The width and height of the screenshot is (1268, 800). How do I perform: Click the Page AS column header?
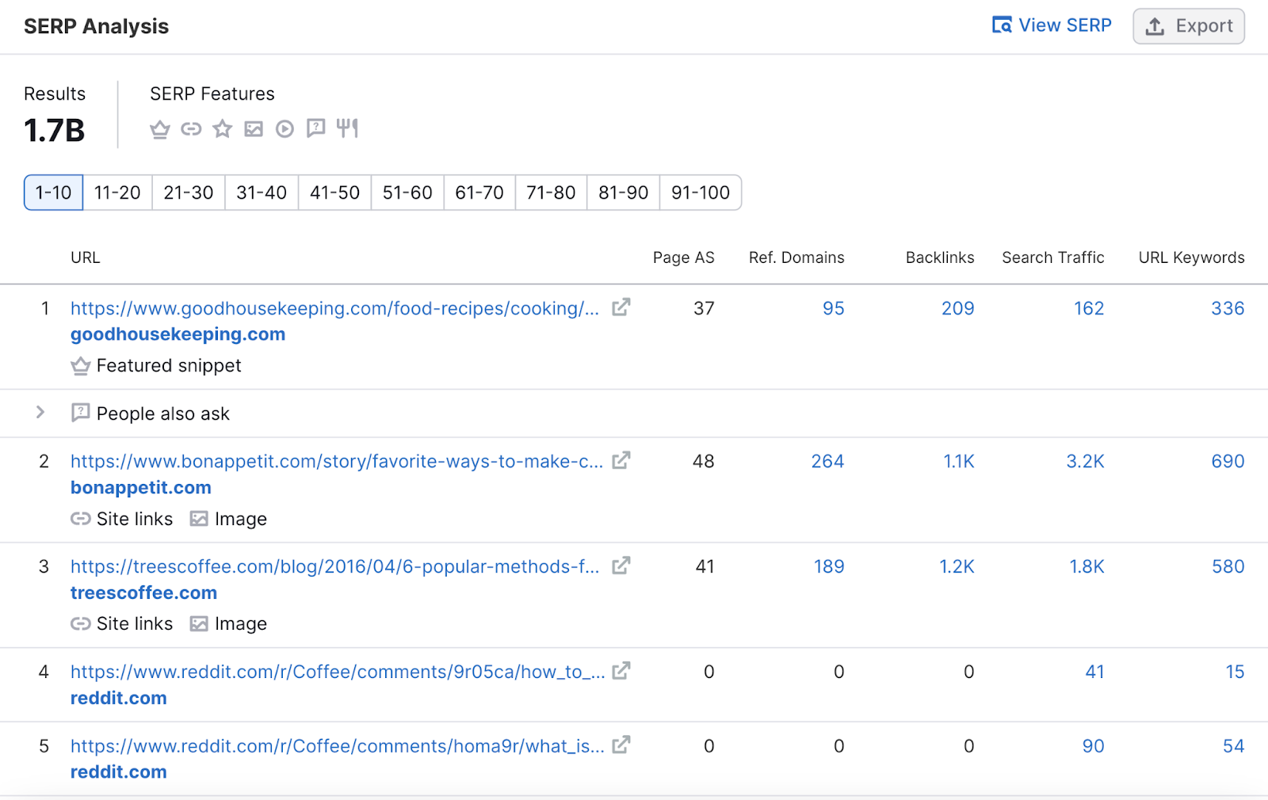(x=683, y=257)
